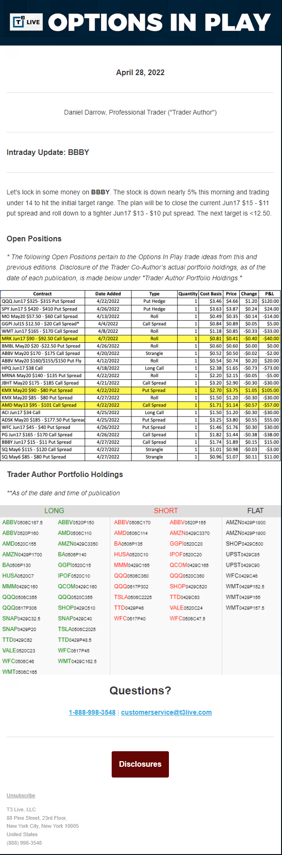Click the SHORT column heading
282x855 pixels.
click(166, 511)
